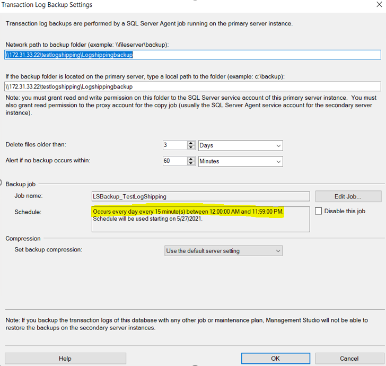The image size is (386, 366).
Task: Click the LSBackup_TestLogShipping job name field
Action: pyautogui.click(x=200, y=196)
